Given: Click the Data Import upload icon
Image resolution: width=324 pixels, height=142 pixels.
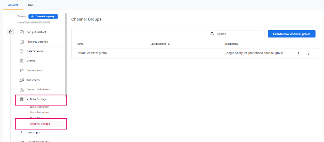Looking at the screenshot, I should (22, 133).
